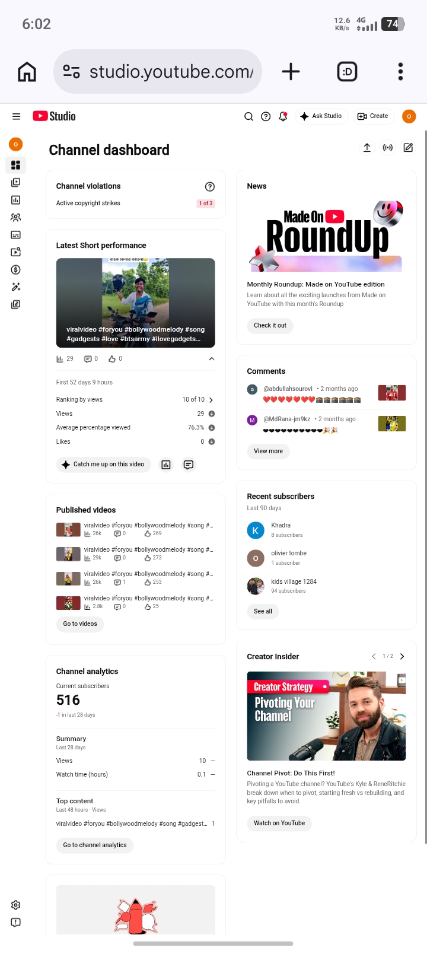Open Analytics in the sidebar
Image resolution: width=427 pixels, height=954 pixels.
coord(16,200)
